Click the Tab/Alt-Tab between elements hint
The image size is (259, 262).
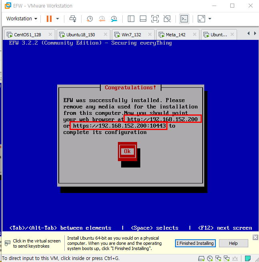point(60,228)
